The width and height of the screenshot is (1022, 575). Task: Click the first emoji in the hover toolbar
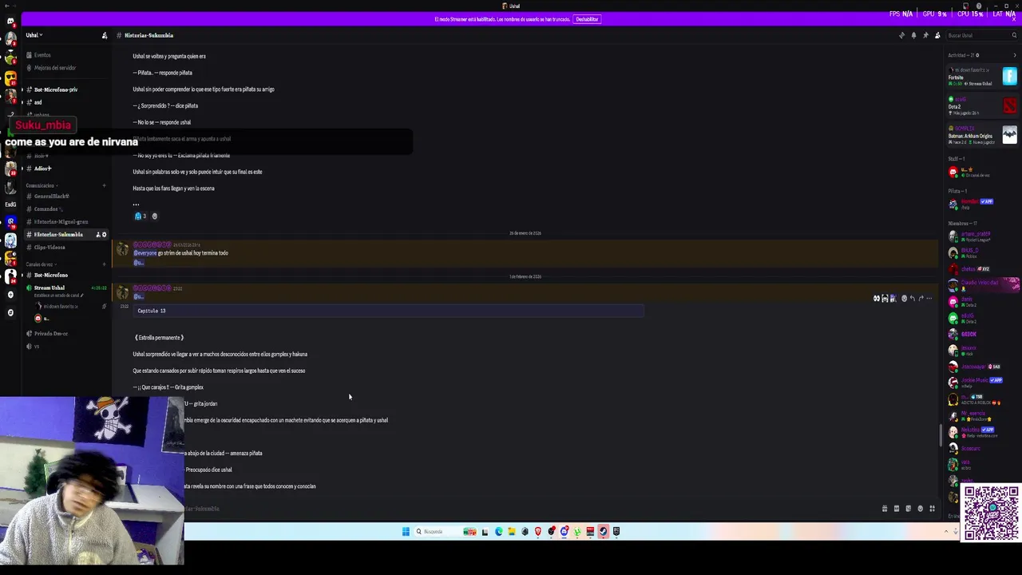tap(877, 299)
